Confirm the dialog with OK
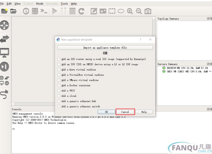This screenshot has height=154, width=212. (x=106, y=112)
